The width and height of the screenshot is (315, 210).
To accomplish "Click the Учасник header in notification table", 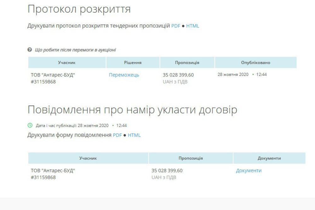I will (x=88, y=158).
